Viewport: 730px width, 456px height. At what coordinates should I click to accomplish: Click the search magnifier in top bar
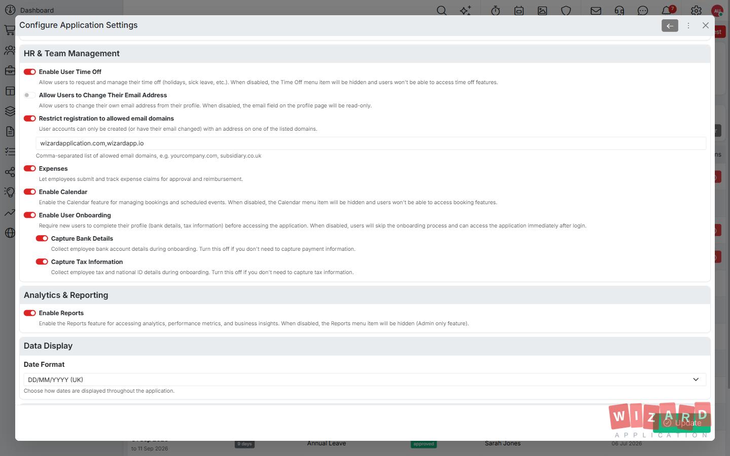pyautogui.click(x=442, y=11)
